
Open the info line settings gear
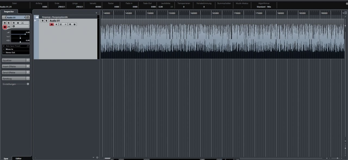(347, 4)
